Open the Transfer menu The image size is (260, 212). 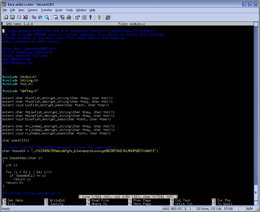pyautogui.click(x=47, y=10)
